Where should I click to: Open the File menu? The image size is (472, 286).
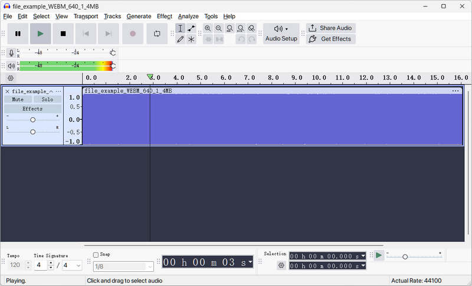coord(8,17)
